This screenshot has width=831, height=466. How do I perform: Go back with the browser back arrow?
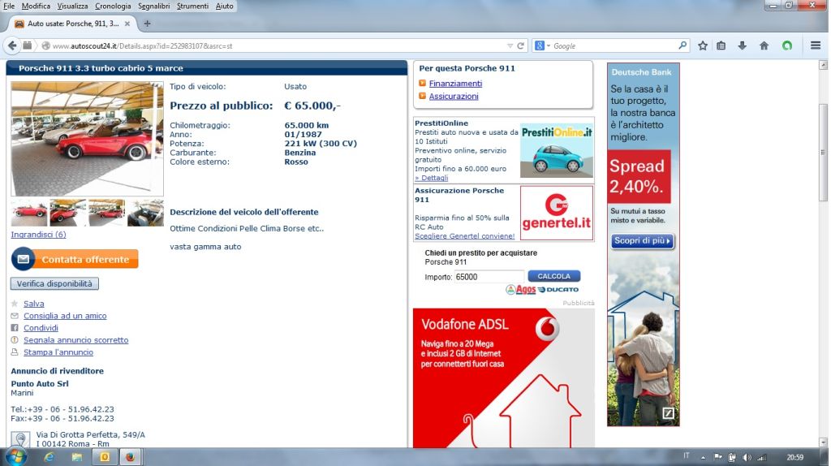pyautogui.click(x=12, y=45)
